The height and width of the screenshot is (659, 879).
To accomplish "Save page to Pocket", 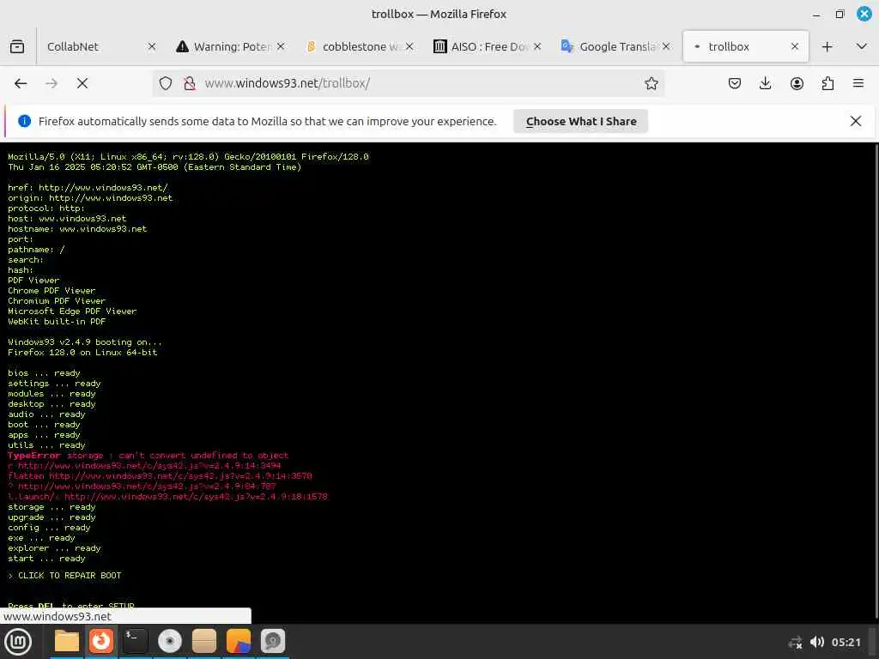I will click(735, 83).
